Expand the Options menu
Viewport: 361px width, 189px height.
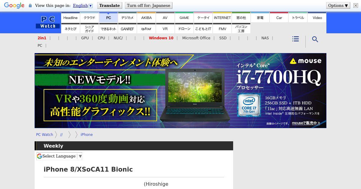pyautogui.click(x=338, y=5)
